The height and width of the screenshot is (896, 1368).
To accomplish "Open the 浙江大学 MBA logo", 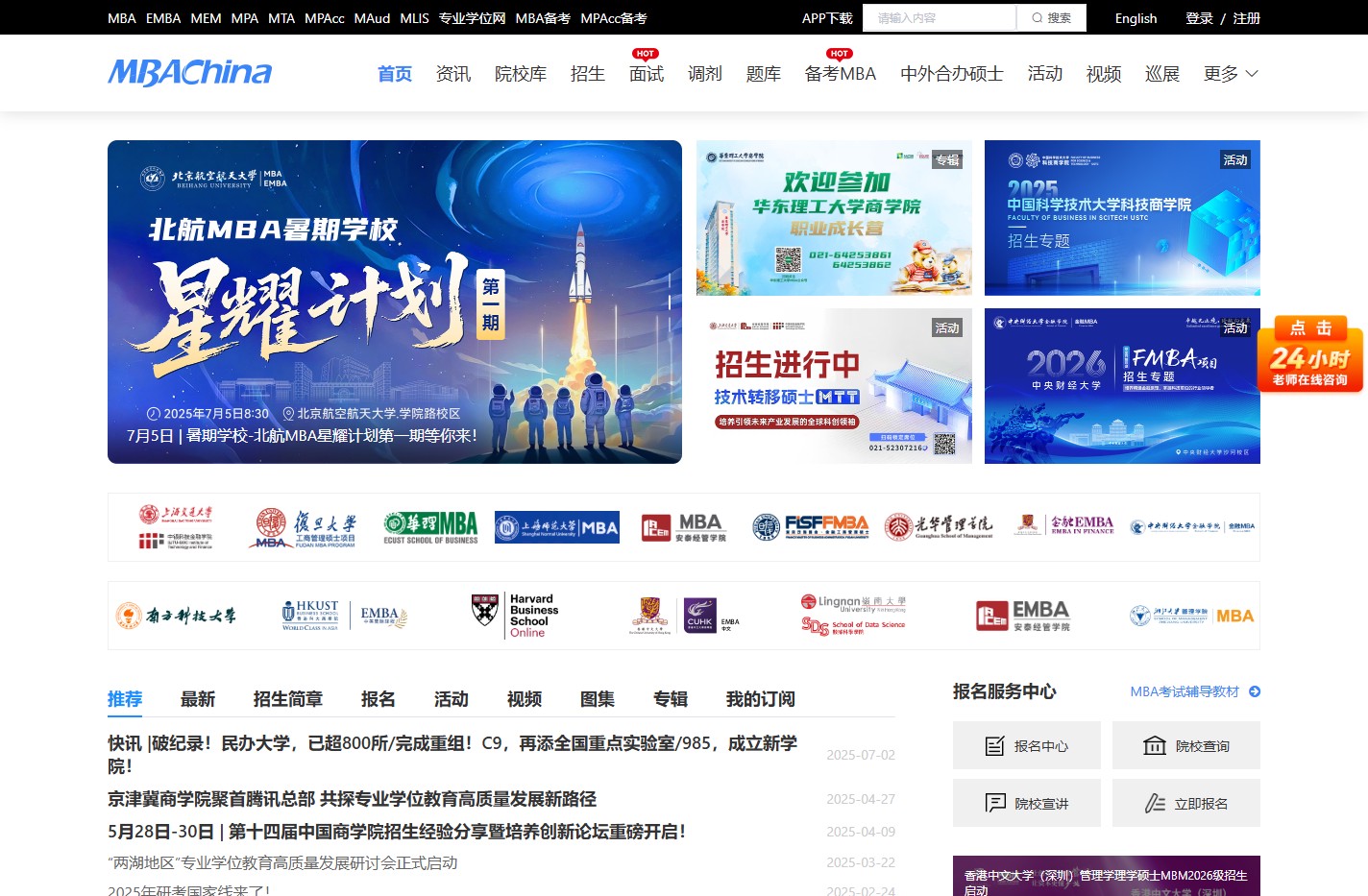I will point(1192,616).
